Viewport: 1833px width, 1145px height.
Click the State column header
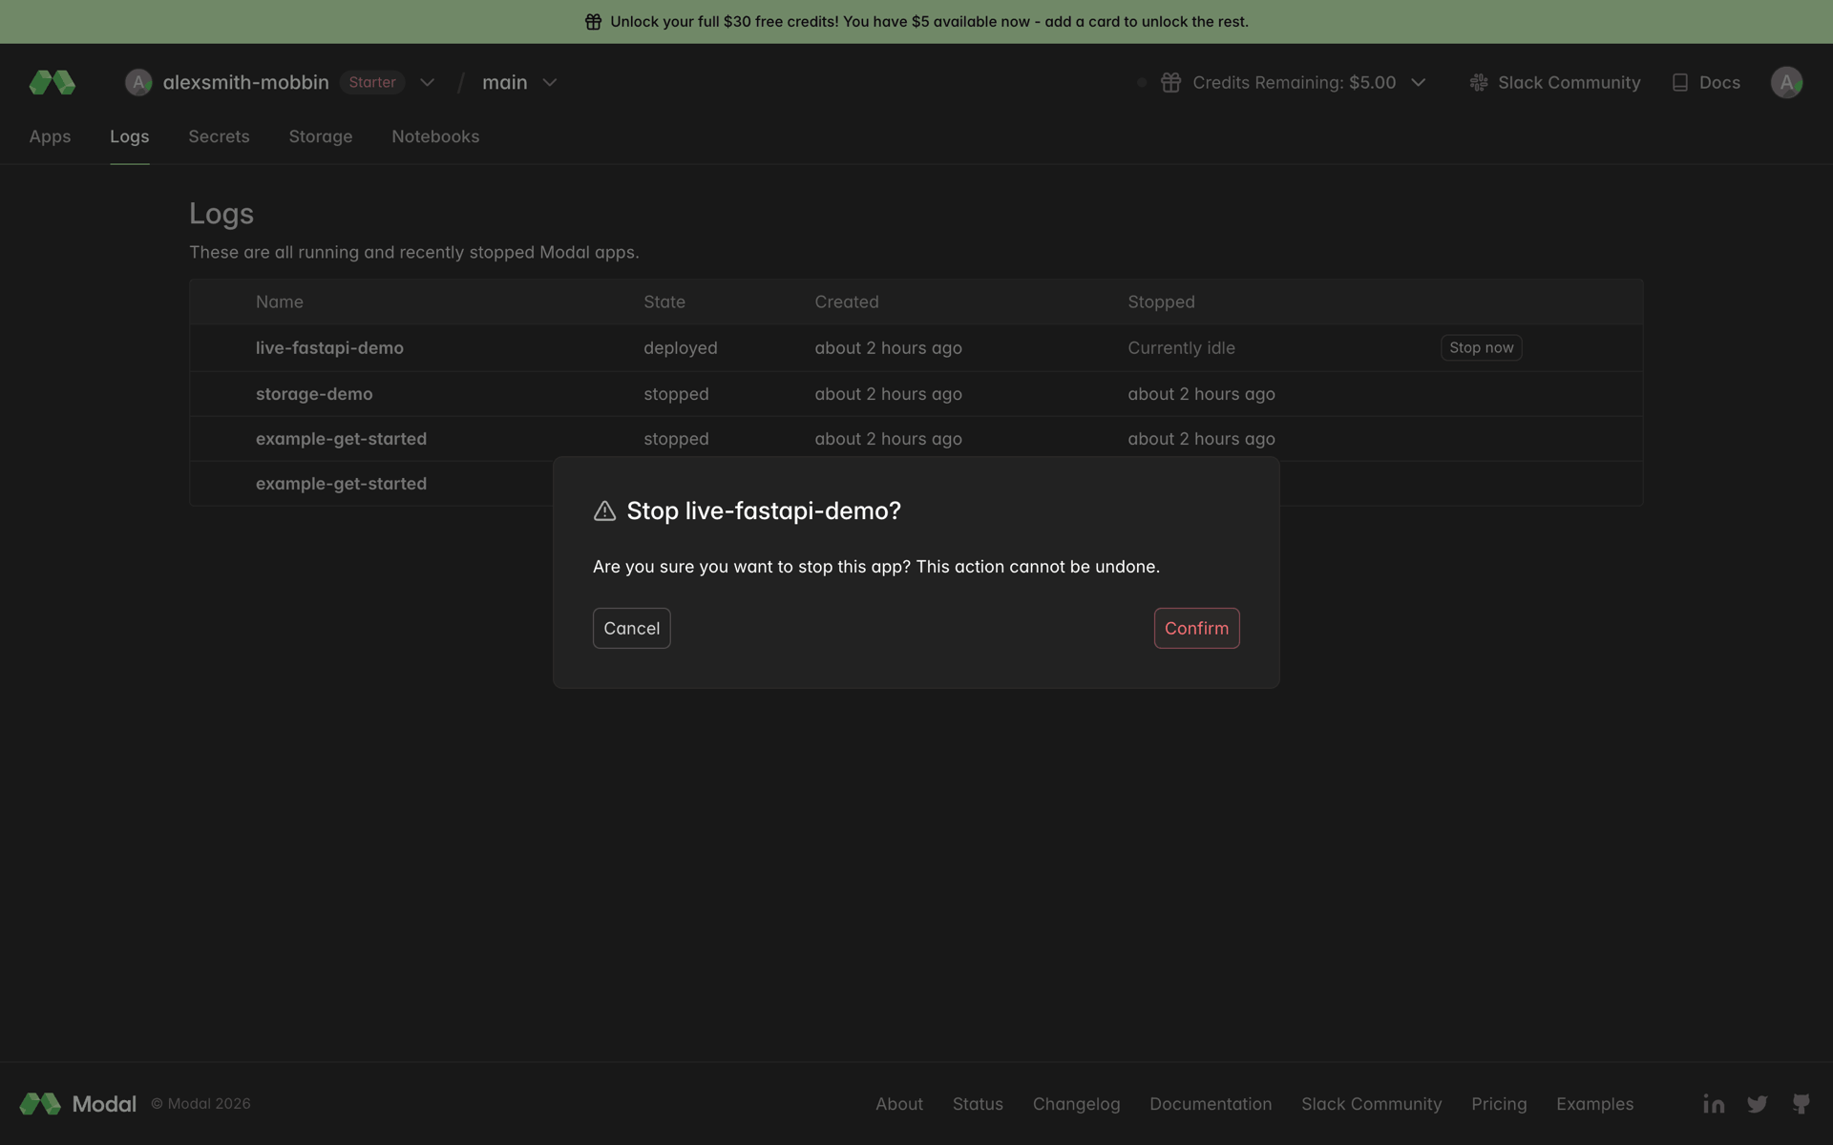[x=664, y=302]
